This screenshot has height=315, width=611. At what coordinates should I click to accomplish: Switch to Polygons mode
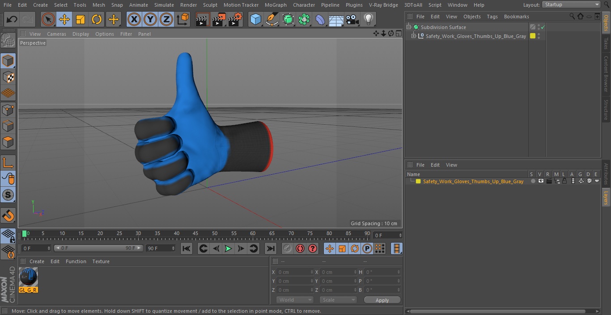(x=8, y=142)
